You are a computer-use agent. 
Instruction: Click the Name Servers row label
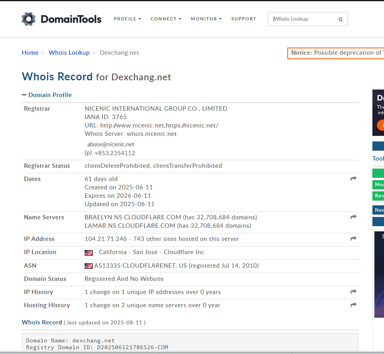[x=44, y=217]
